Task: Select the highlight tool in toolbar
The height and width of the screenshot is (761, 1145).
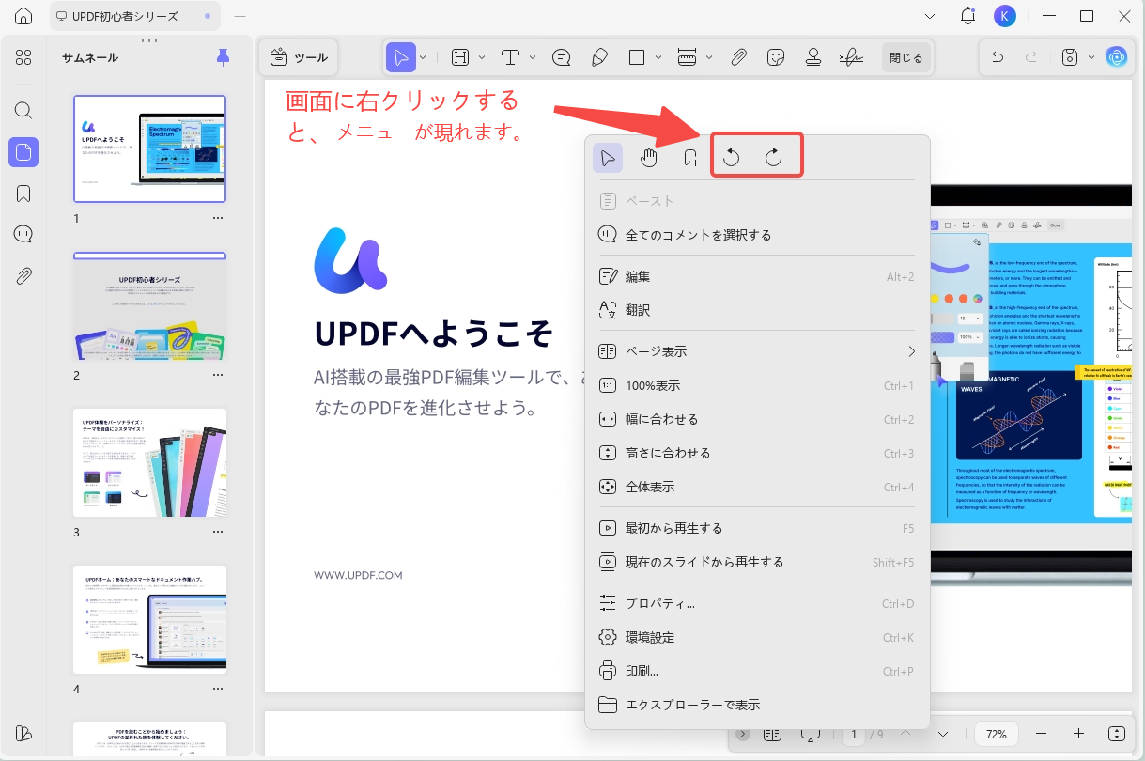Action: point(460,57)
